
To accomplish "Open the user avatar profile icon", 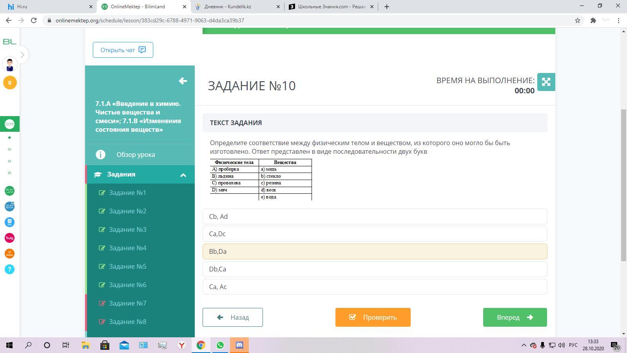I will click(x=10, y=64).
